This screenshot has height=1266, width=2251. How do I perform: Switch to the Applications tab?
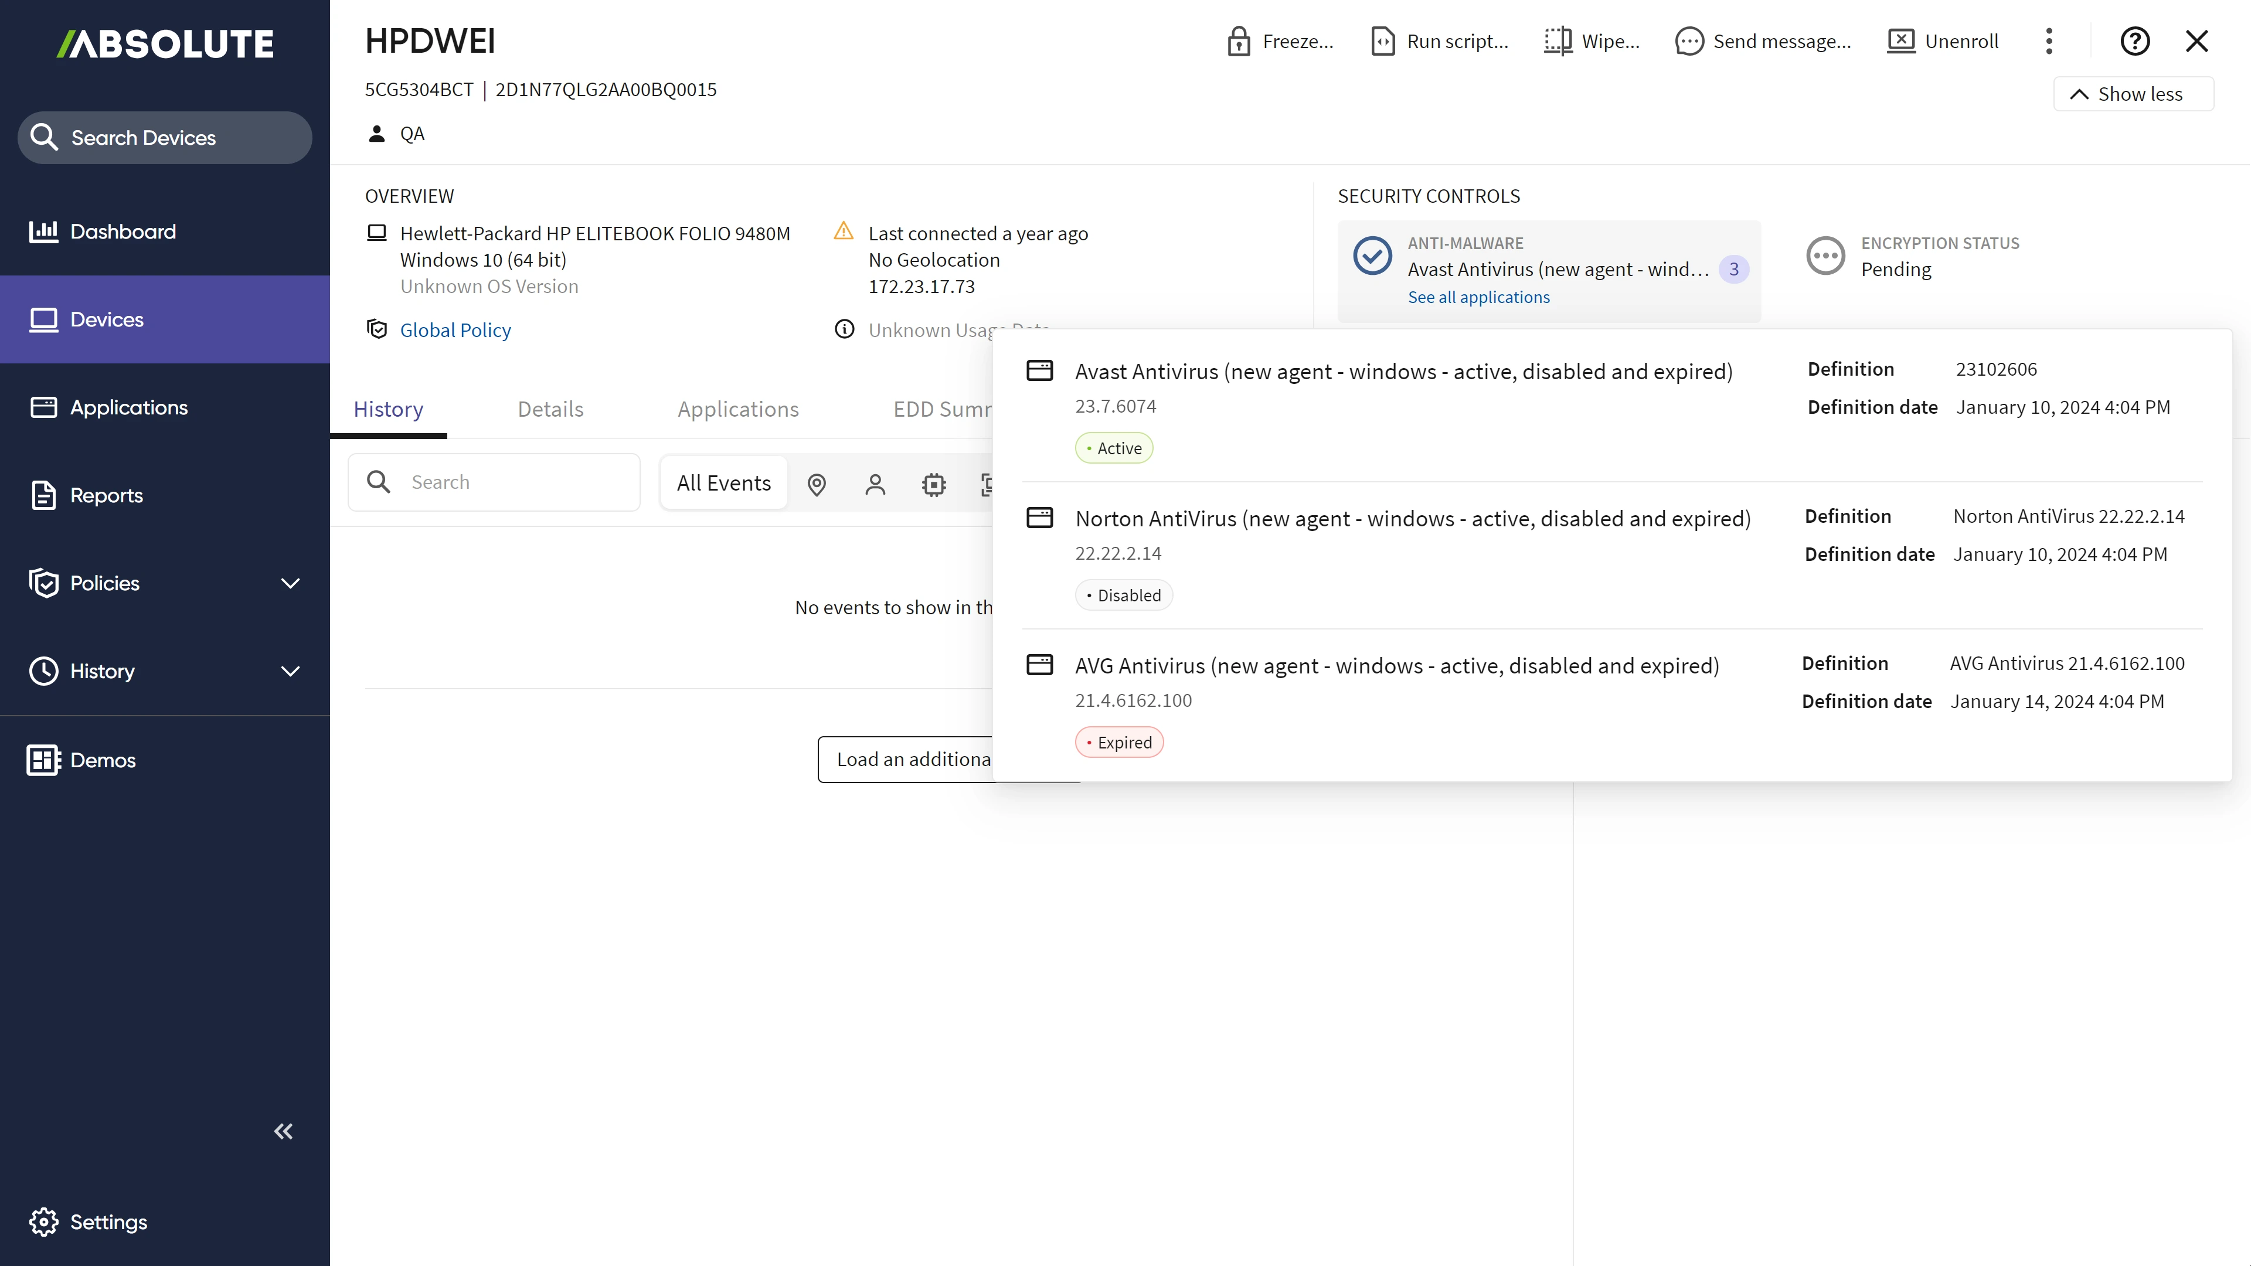(739, 409)
